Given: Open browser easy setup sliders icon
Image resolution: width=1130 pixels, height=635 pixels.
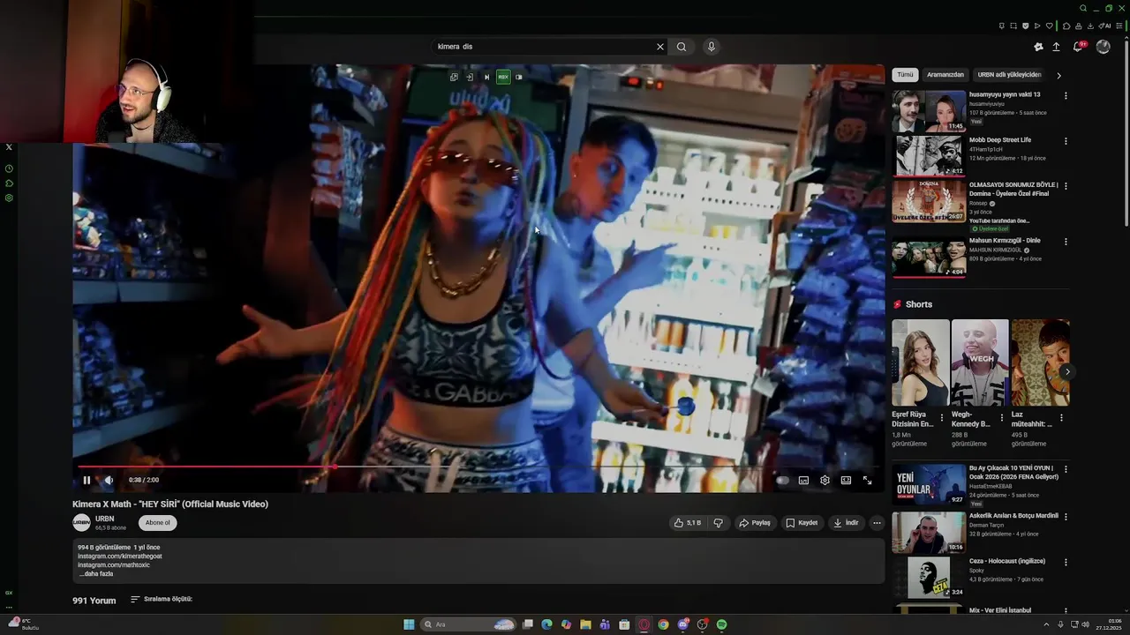Looking at the screenshot, I should click(1119, 26).
